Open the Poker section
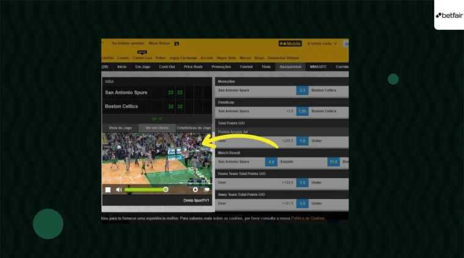Screen dimensions: 464x258 click(161, 58)
